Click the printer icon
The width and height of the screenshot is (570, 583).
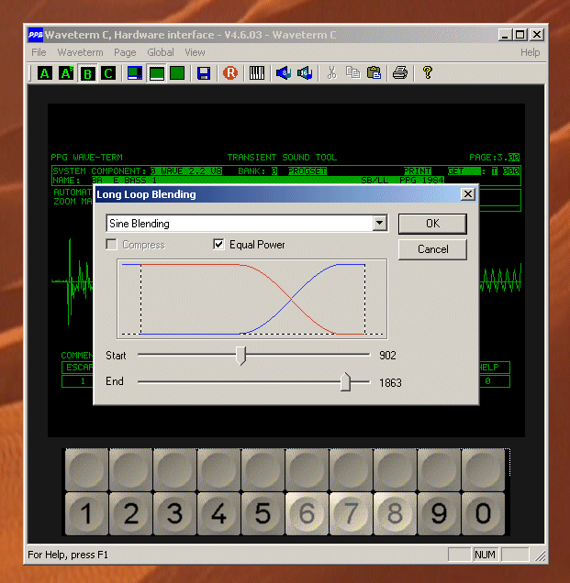point(400,73)
